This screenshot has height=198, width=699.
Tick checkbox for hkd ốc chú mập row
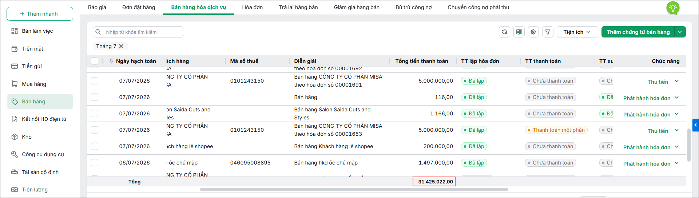(95, 163)
